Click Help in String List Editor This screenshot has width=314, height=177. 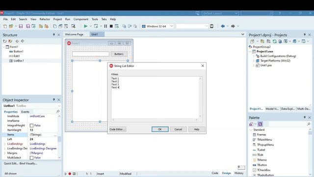point(197,129)
